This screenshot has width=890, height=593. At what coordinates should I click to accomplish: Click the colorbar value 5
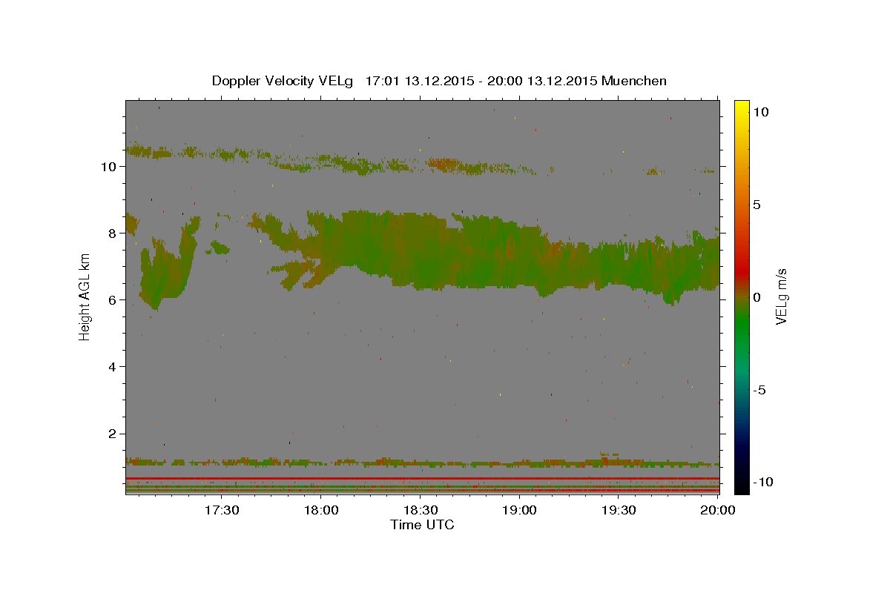757,205
